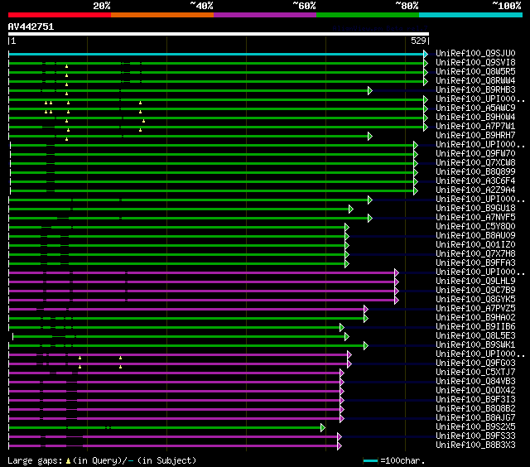Open the UniRef100_A5AWC9 hit label

point(475,108)
